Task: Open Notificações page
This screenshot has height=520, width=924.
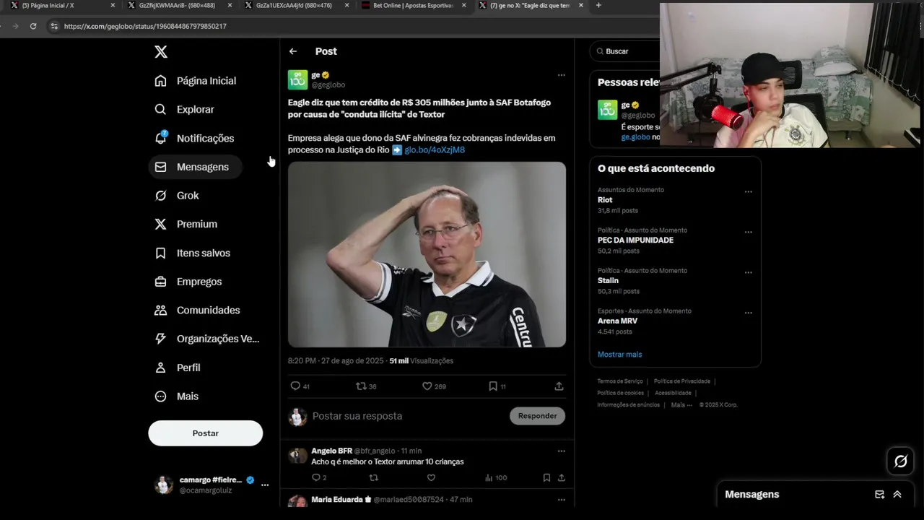Action: click(194, 138)
